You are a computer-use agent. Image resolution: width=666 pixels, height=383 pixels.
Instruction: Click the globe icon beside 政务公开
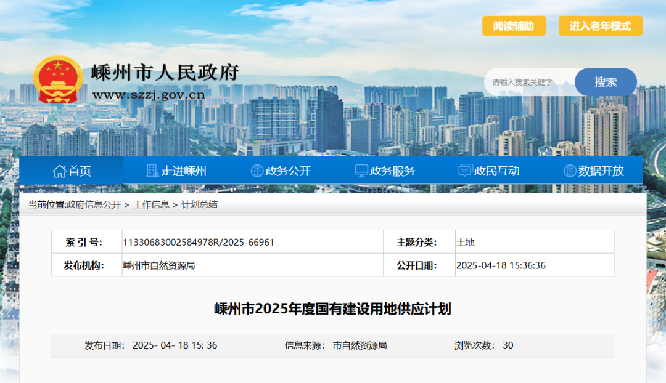coord(257,171)
